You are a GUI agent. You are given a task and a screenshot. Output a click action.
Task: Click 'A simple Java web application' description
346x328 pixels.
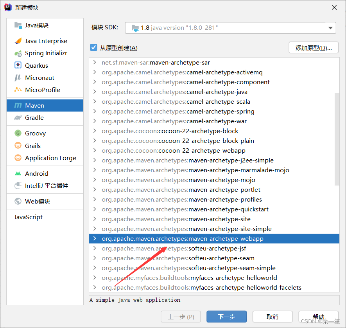point(135,300)
